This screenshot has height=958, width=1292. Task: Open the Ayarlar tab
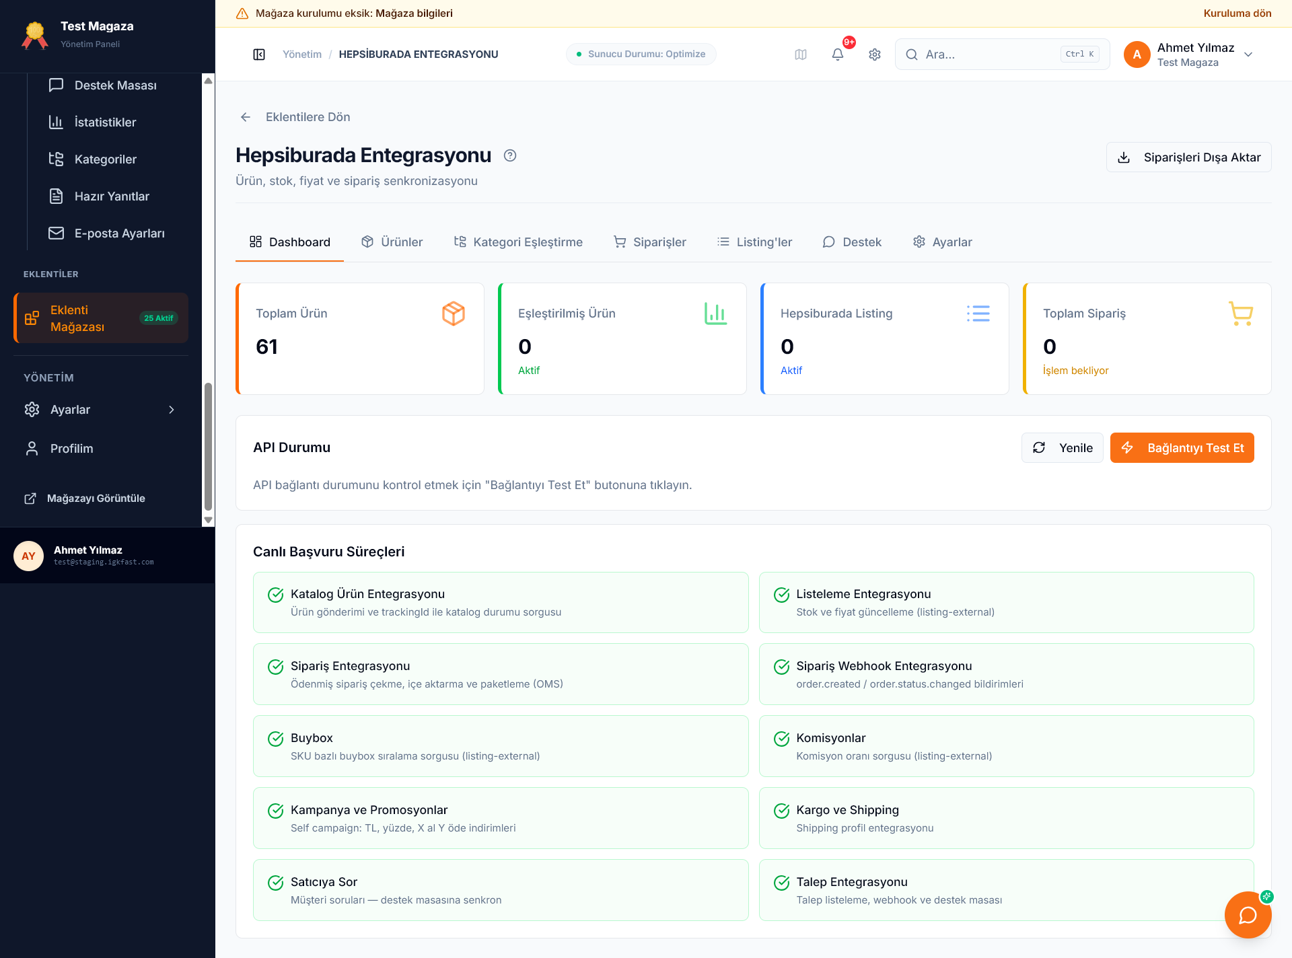[942, 242]
